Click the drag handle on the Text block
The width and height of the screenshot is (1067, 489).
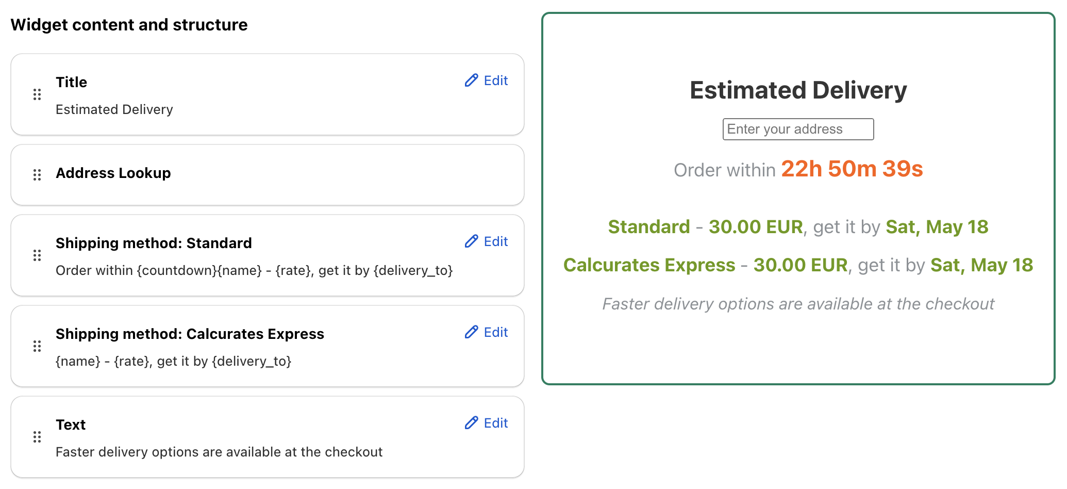coord(37,437)
